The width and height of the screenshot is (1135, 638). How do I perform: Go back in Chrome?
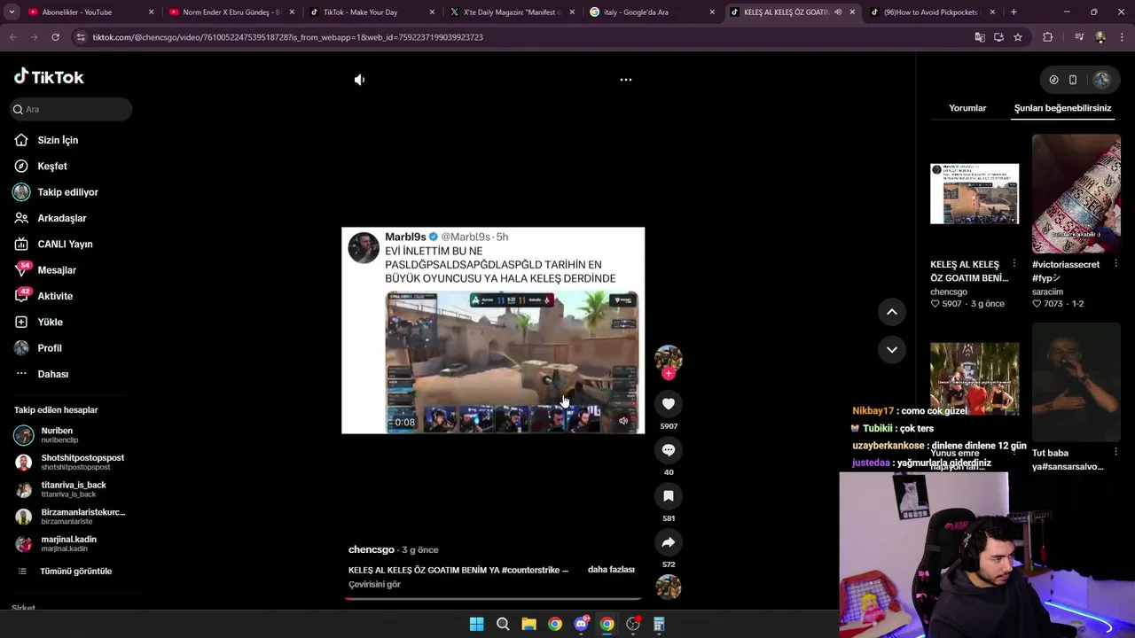point(12,37)
